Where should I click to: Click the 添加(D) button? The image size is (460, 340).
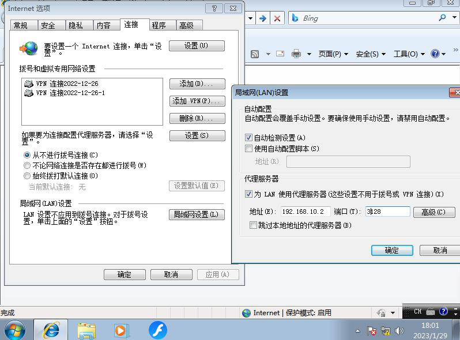pos(197,84)
